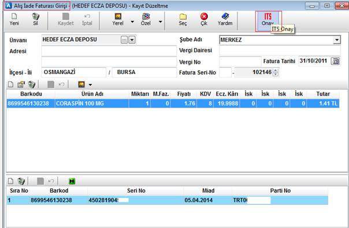Image resolution: width=349 pixels, height=228 pixels.
Task: Click the 1.76 price cell
Action: click(184, 104)
